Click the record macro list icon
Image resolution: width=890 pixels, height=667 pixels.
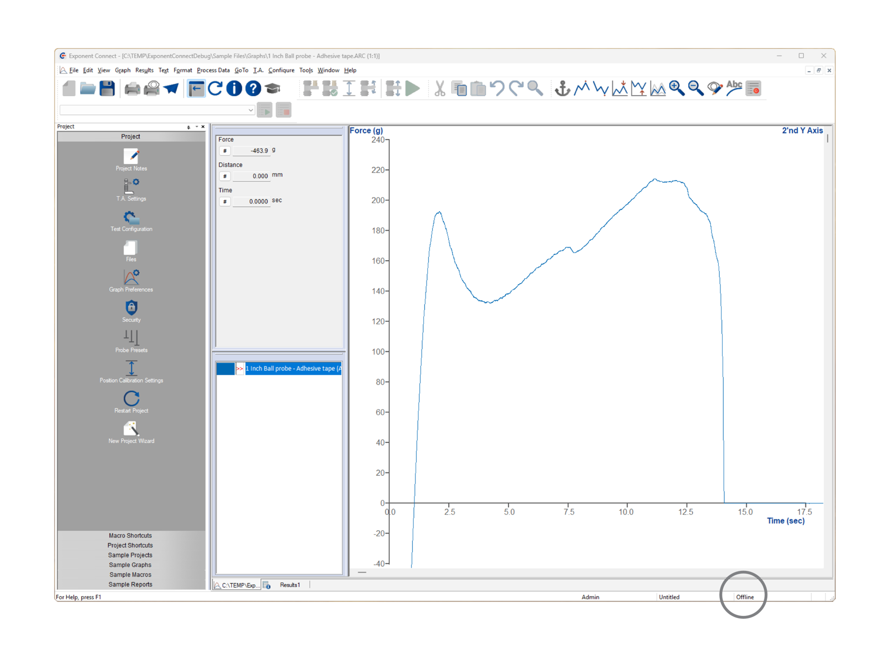tap(753, 88)
